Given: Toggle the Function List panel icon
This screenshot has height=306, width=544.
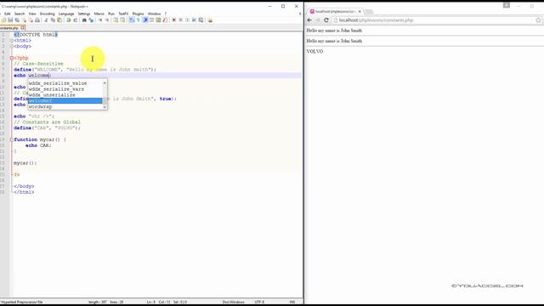Looking at the screenshot, I should [x=165, y=20].
